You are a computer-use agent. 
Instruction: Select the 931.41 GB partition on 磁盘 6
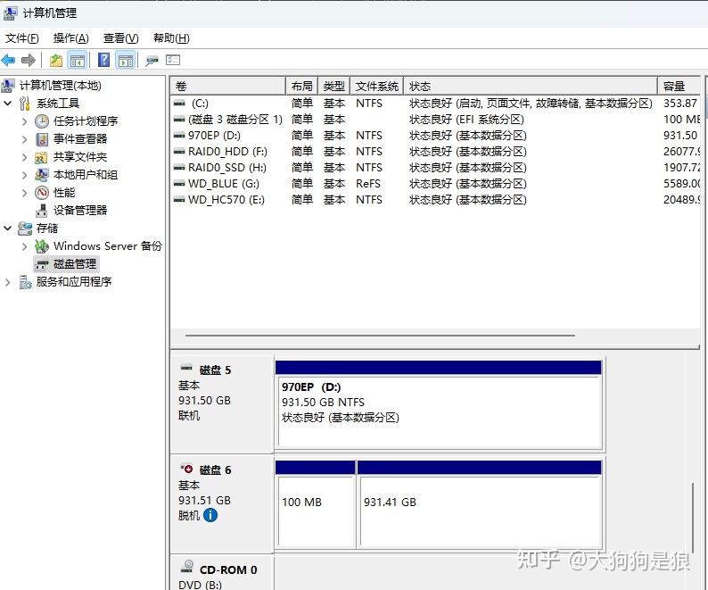pyautogui.click(x=479, y=504)
